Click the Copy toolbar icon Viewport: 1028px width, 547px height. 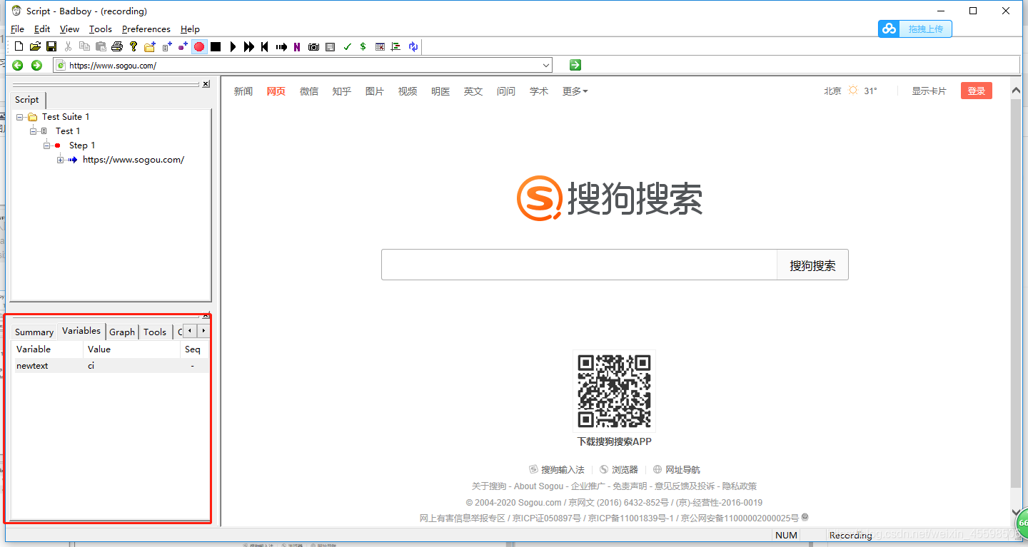pos(84,46)
